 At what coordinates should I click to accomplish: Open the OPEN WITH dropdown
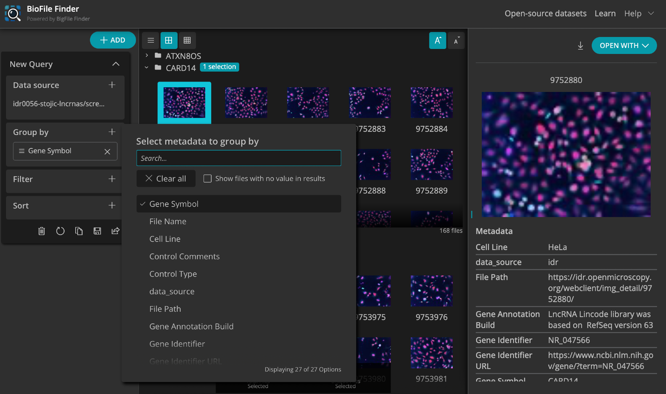[x=624, y=46]
